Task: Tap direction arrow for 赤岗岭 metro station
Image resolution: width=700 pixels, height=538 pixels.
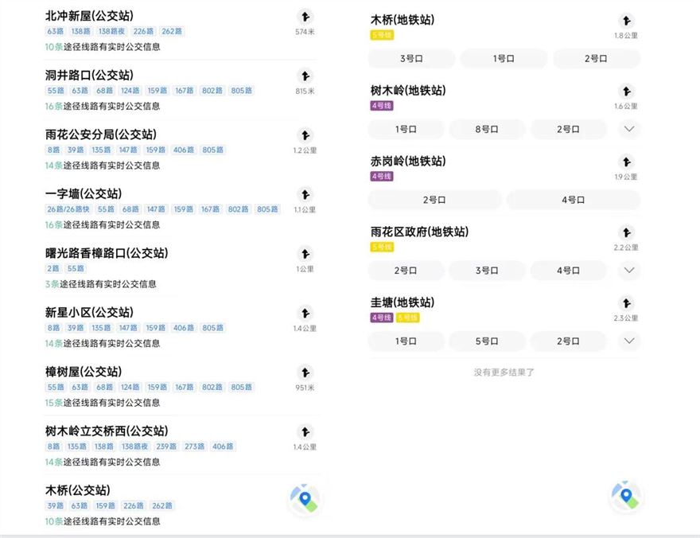Action: click(x=626, y=162)
